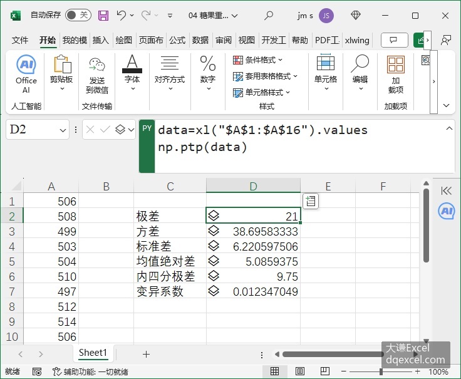Click the green Share button

[418, 40]
